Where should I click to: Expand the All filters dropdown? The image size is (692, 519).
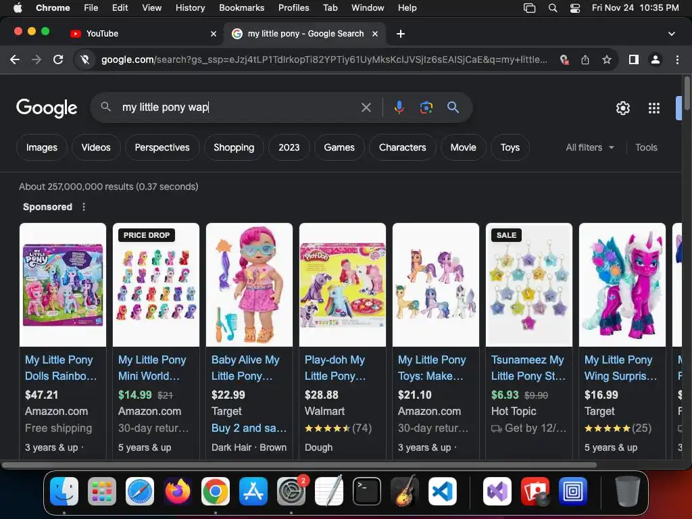(589, 147)
